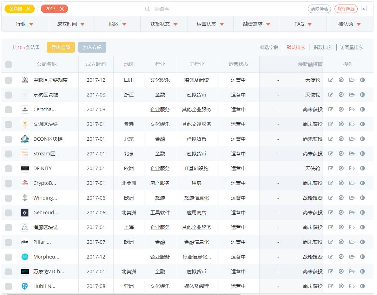Image resolution: width=377 pixels, height=295 pixels.
Task: Click the folder icon in DFINITY's operation column
Action: (352, 168)
